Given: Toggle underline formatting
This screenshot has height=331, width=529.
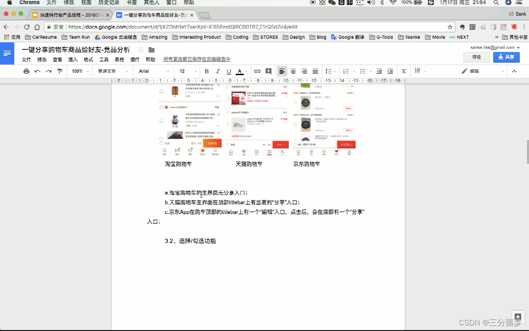Looking at the screenshot, I should [x=229, y=71].
